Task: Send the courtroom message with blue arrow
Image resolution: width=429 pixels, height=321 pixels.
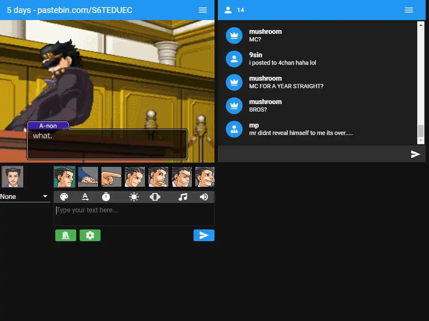Action: click(x=204, y=235)
